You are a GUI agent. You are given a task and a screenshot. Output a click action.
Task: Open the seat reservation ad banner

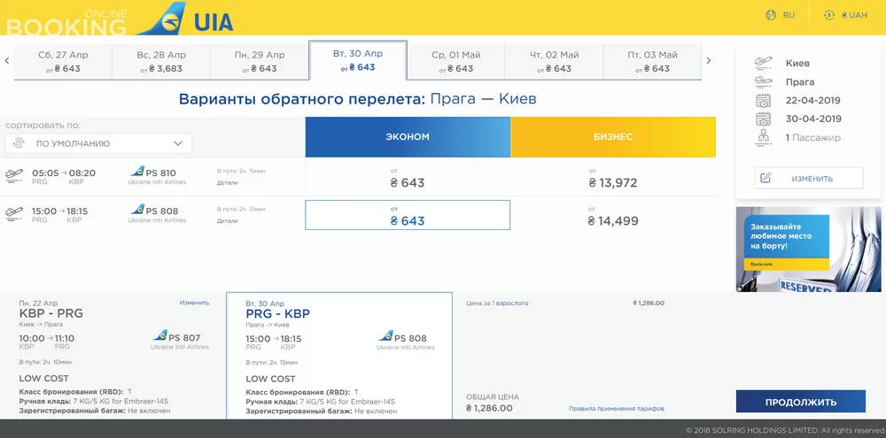click(x=807, y=249)
